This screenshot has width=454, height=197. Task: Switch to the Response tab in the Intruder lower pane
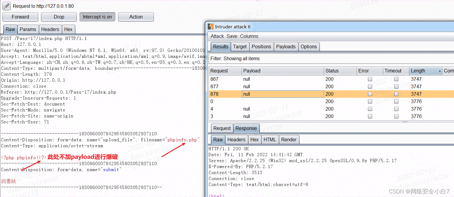point(246,128)
